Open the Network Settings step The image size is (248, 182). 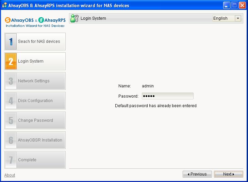[35, 81]
